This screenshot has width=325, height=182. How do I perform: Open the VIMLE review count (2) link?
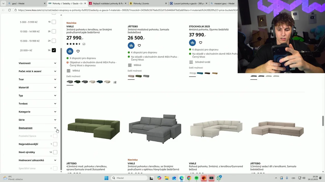[x=84, y=44]
